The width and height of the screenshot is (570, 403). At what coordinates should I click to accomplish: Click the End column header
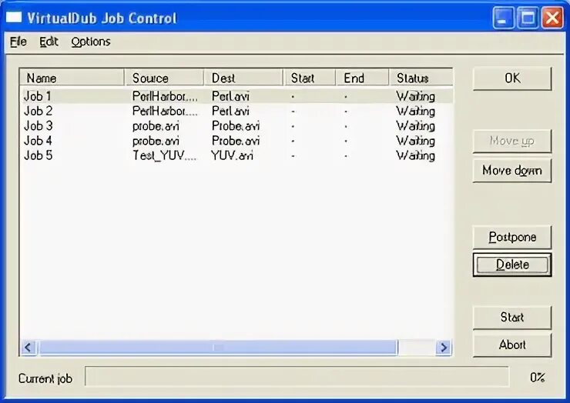(362, 78)
